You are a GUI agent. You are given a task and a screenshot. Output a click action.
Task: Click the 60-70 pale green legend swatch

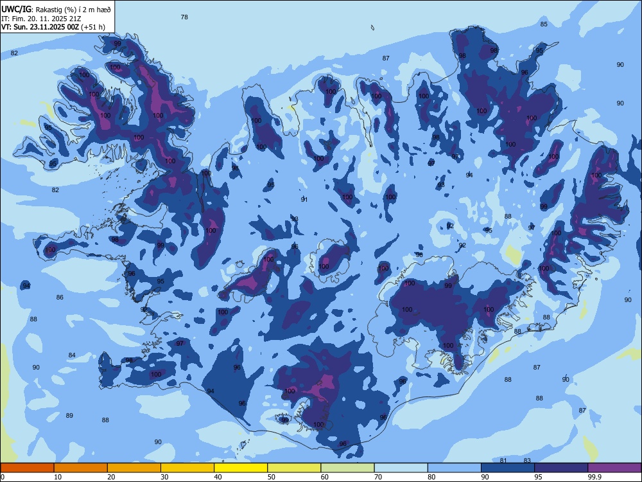coord(347,468)
